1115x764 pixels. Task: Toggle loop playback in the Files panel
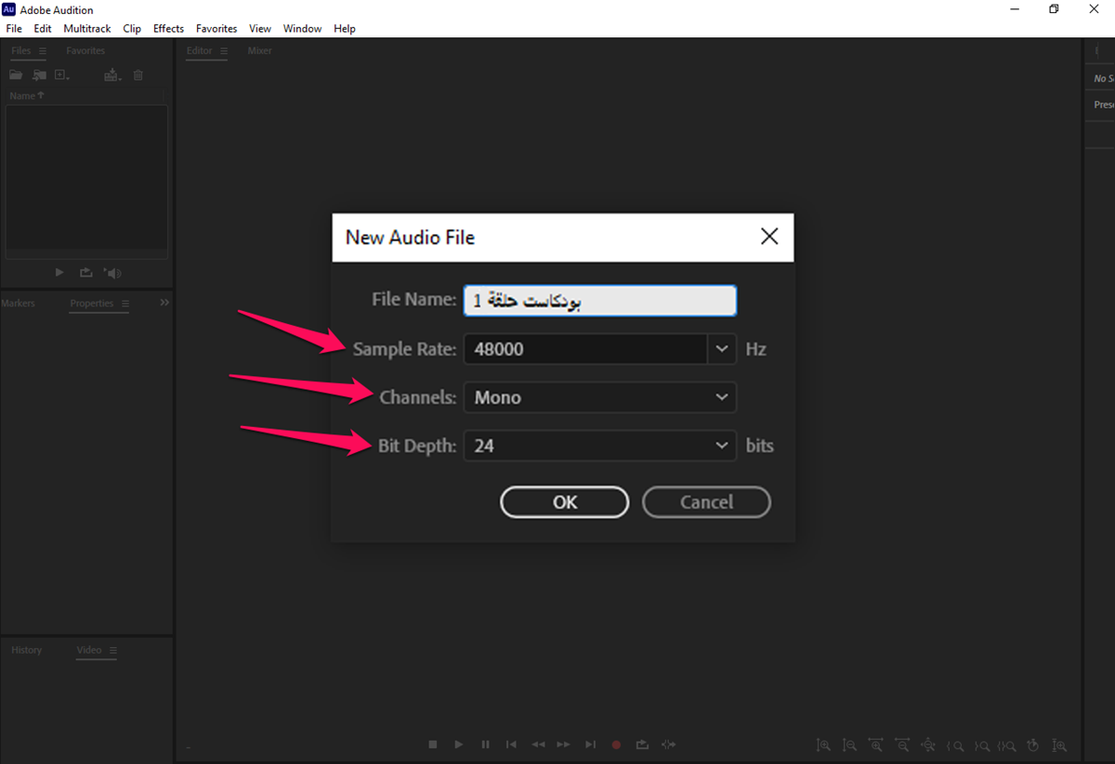coord(86,273)
